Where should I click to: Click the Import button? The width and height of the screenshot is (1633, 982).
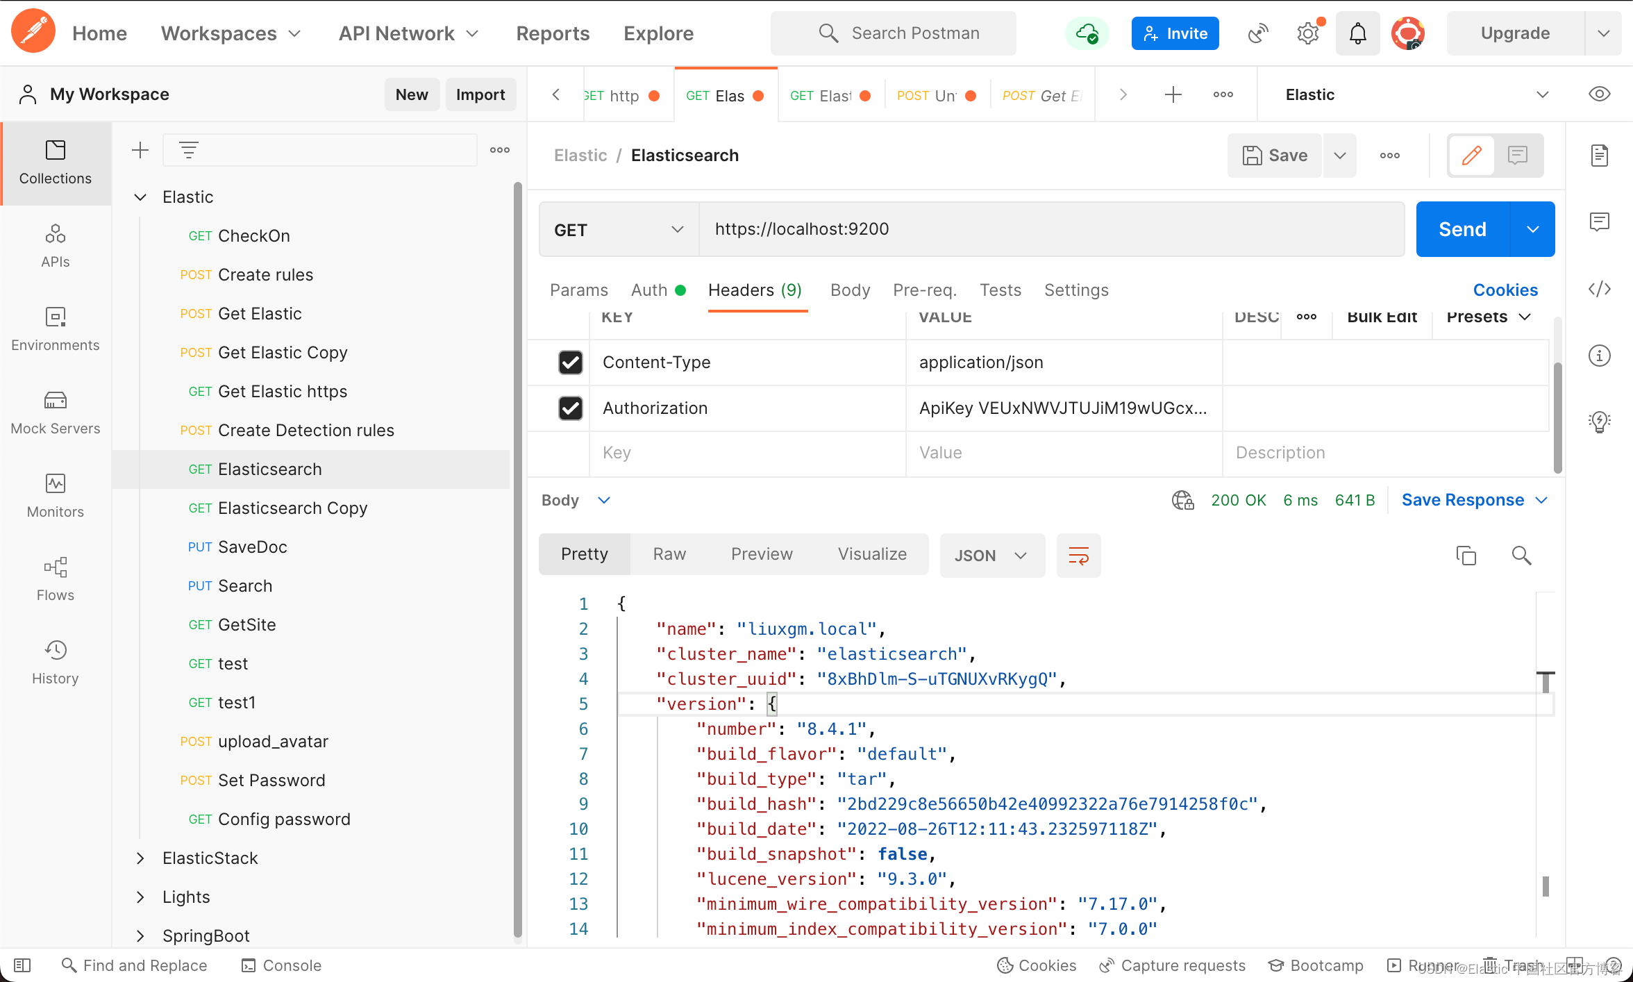pyautogui.click(x=480, y=94)
